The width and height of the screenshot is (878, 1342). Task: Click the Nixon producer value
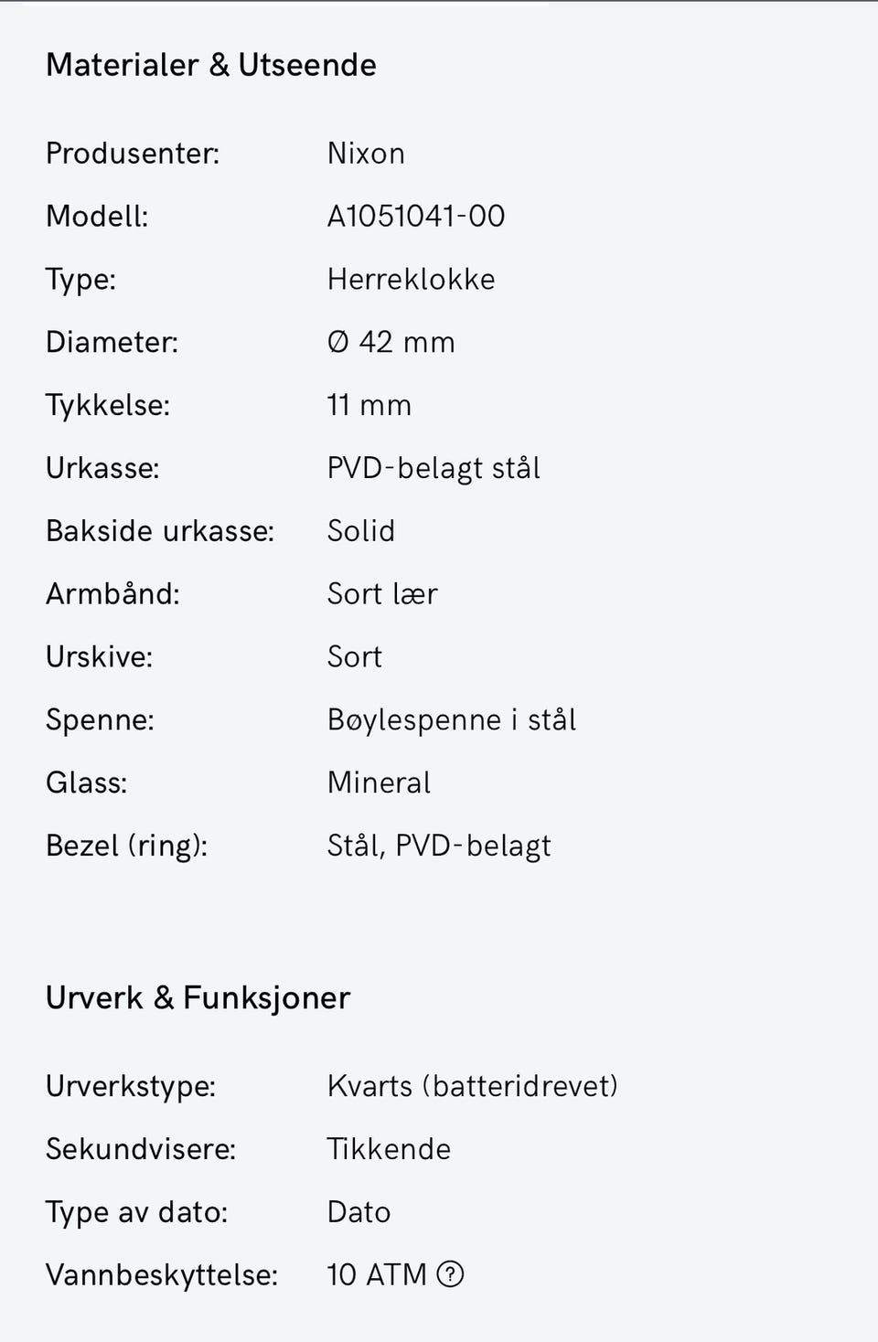pyautogui.click(x=366, y=154)
